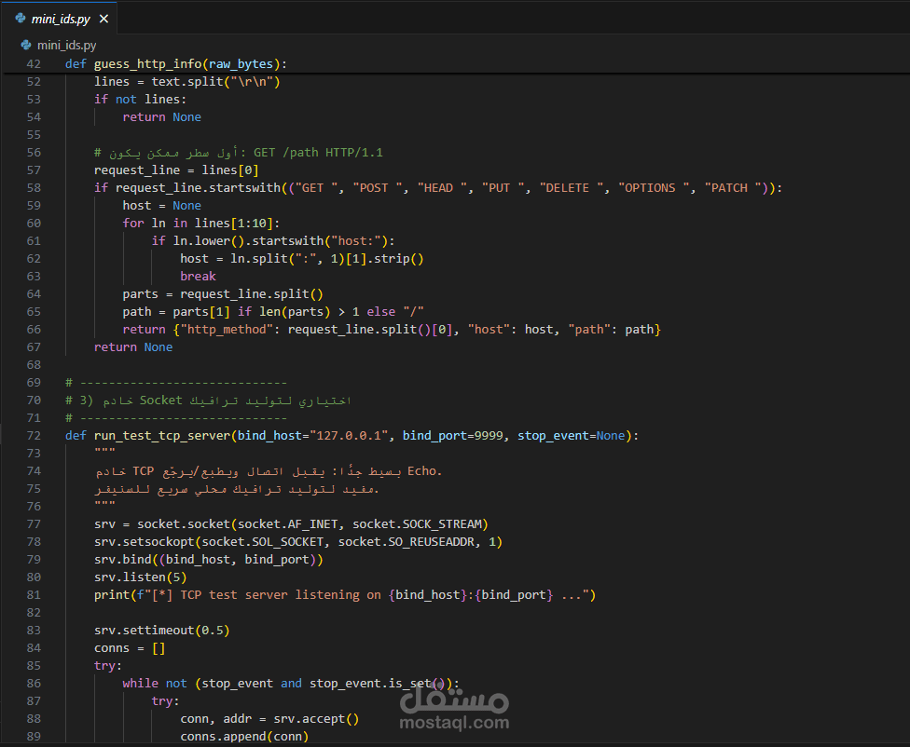Click line number 58 in gutter

click(x=34, y=188)
